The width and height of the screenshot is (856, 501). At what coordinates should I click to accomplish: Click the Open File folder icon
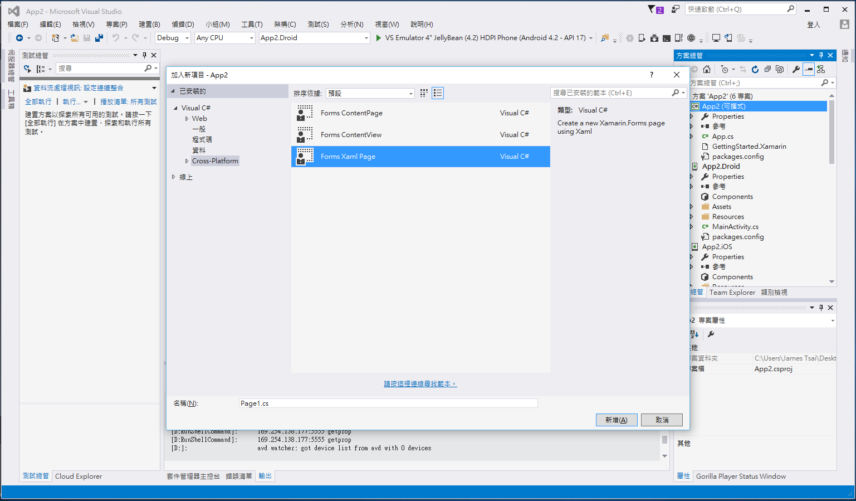click(x=74, y=38)
